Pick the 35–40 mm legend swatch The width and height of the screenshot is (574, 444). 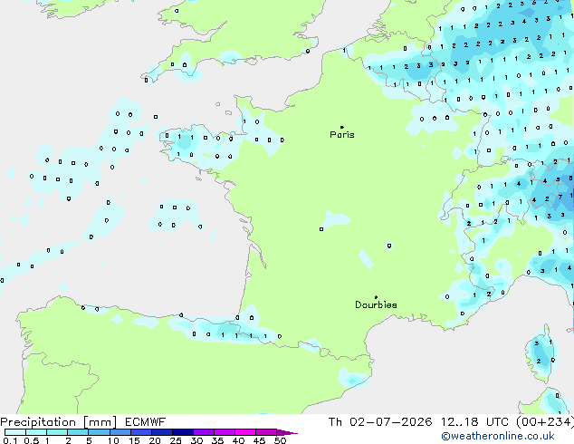click(224, 432)
